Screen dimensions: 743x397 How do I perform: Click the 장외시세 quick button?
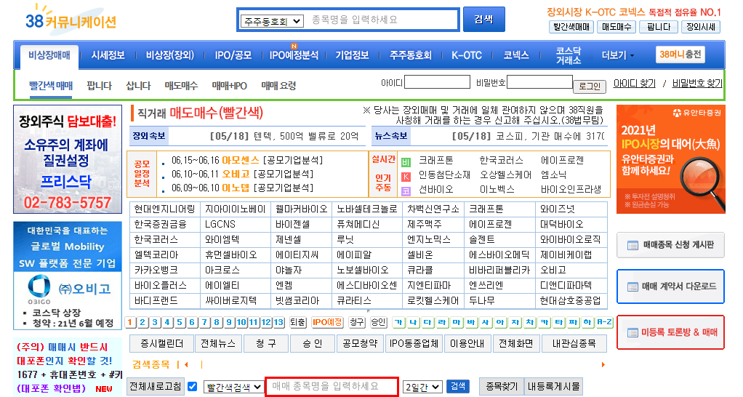click(701, 27)
